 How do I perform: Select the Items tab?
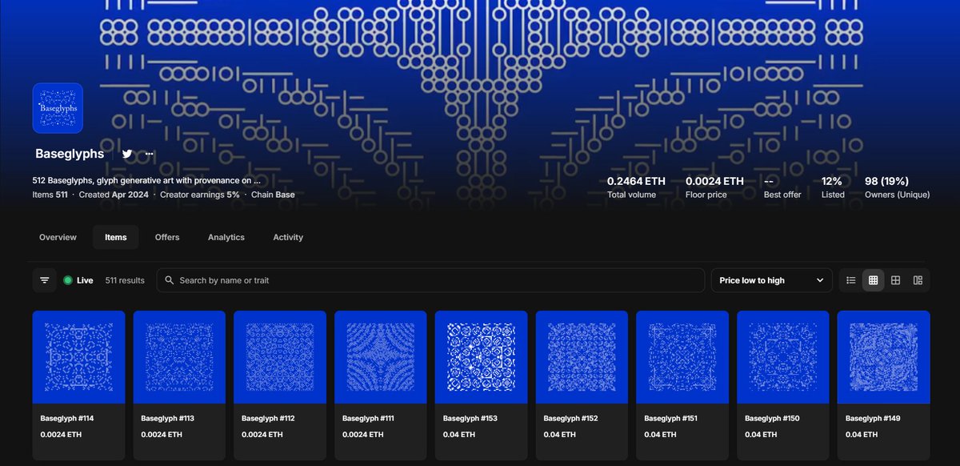point(116,237)
